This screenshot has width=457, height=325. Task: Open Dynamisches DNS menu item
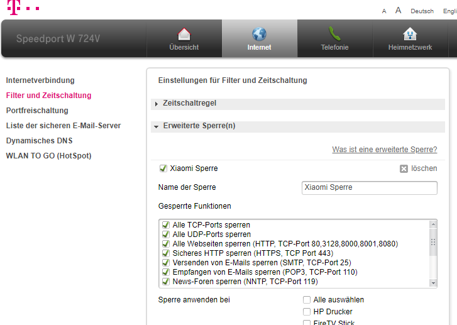[40, 140]
